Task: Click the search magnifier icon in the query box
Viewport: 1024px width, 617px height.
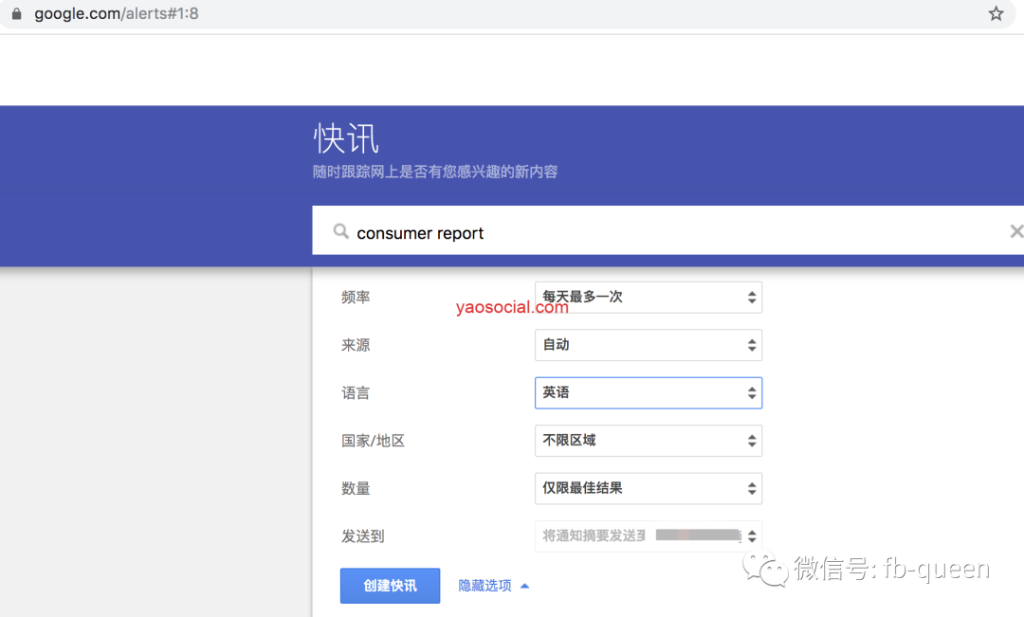Action: [x=340, y=231]
